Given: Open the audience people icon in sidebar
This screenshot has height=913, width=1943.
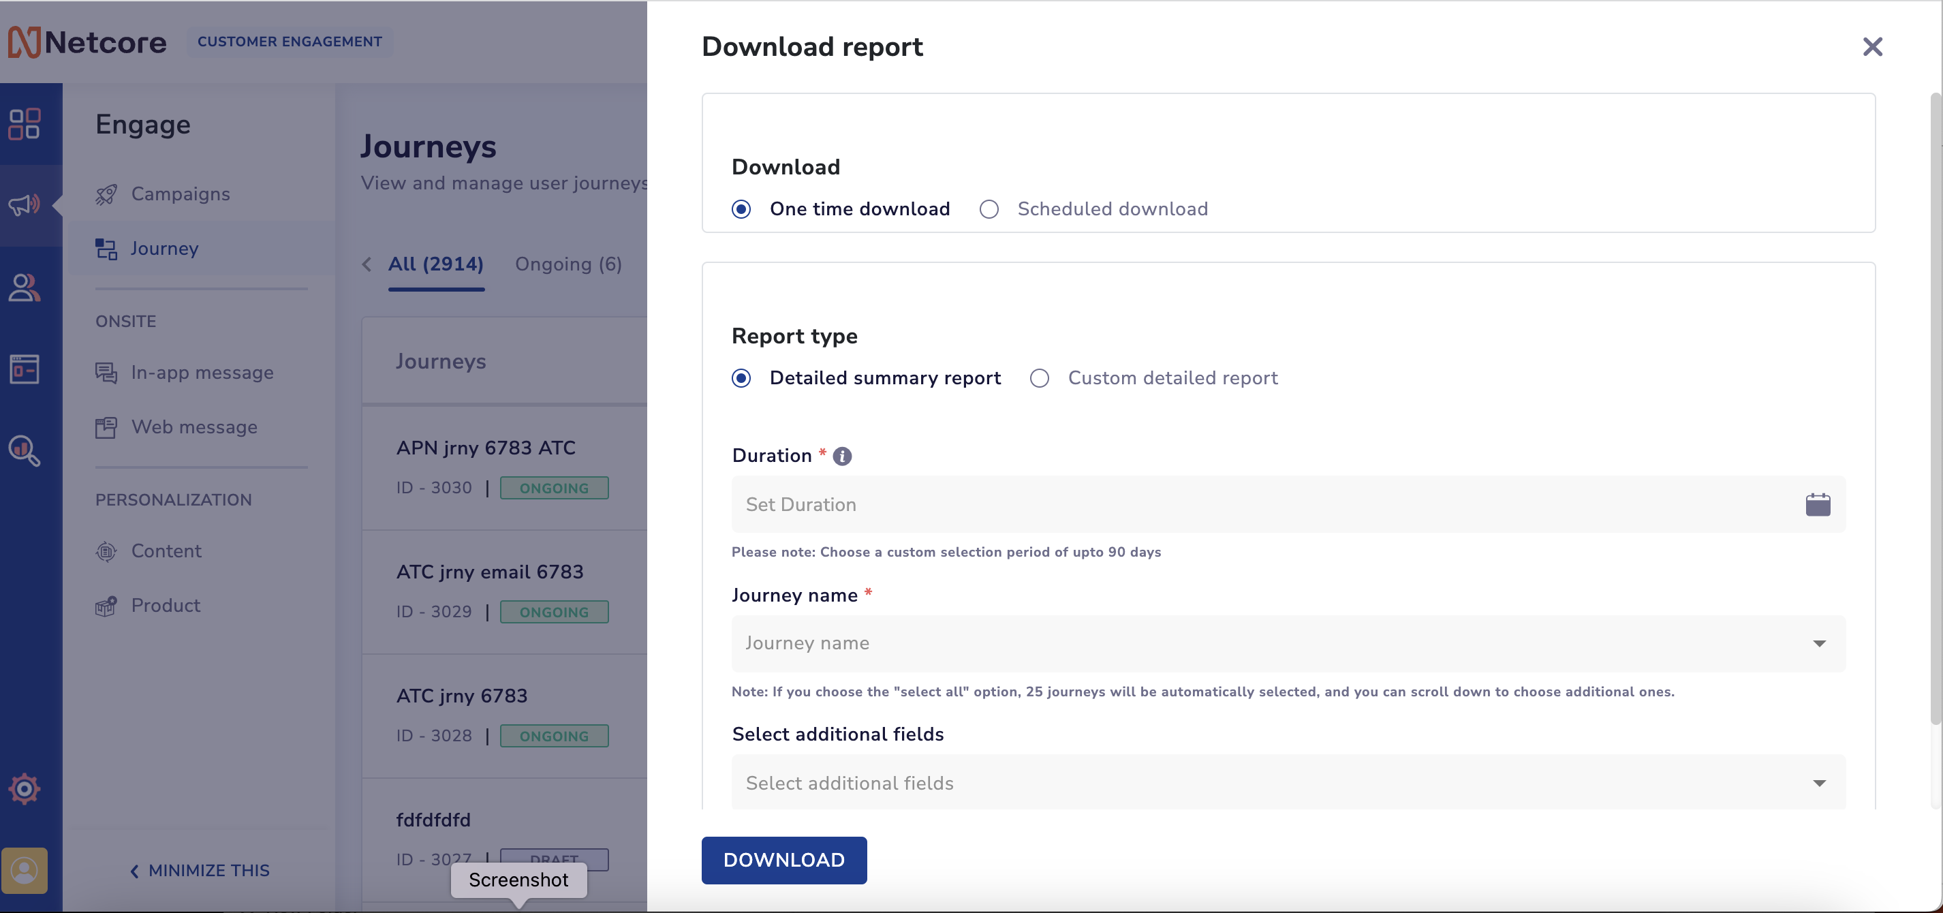Looking at the screenshot, I should point(24,288).
